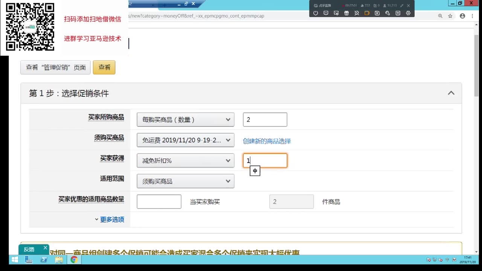482x271 pixels.
Task: Click the stream timer 00:27:01
Action: click(350, 6)
